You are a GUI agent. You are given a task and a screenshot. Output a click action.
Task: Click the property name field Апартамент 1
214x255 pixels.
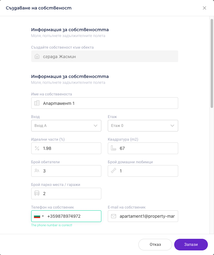109,103
